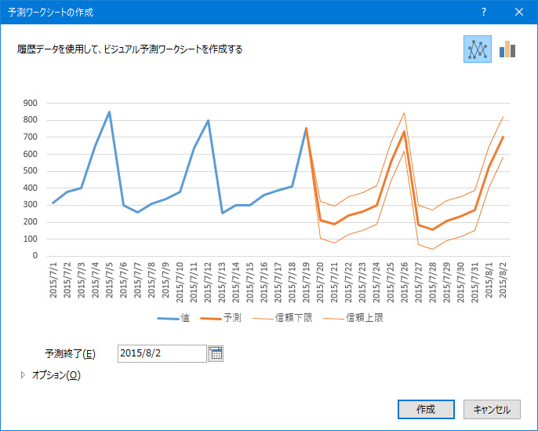Screen dimensions: 538x431
Task: Focus the 予測終了 date input field
Action: click(x=162, y=353)
